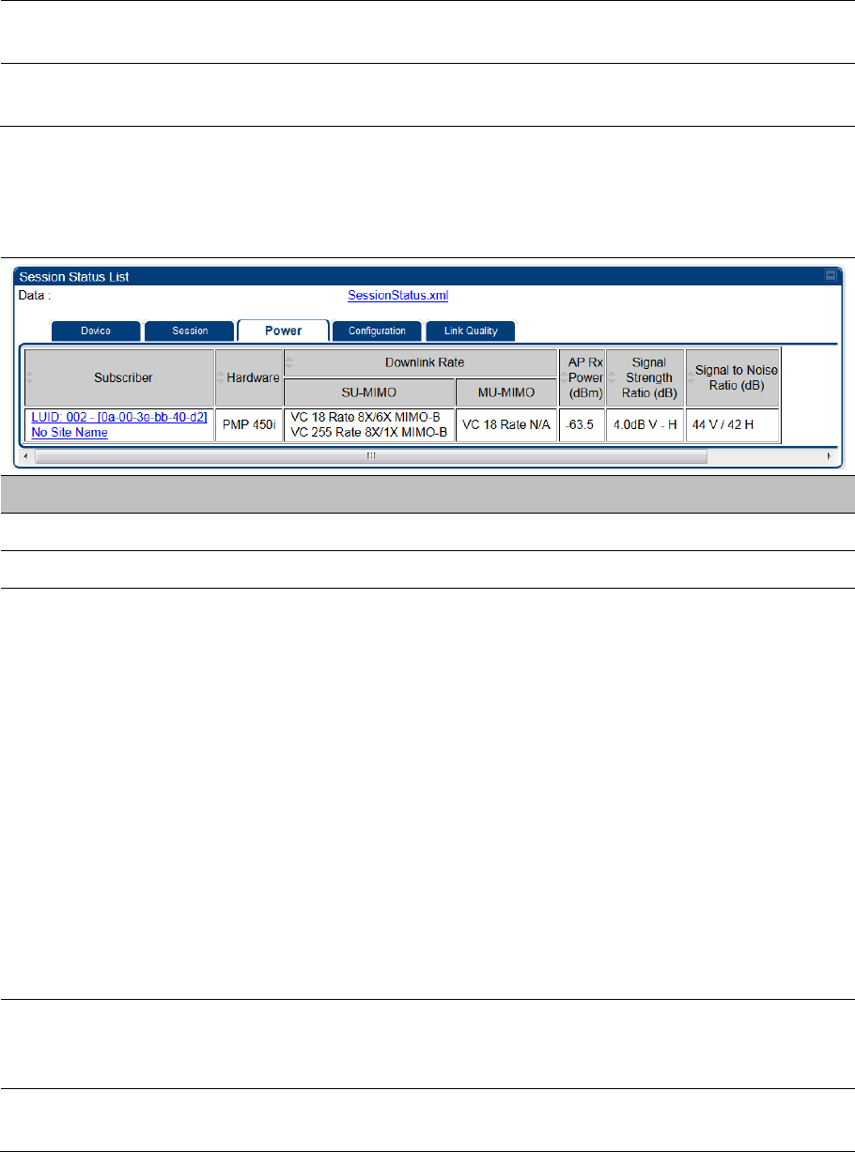Select the 44 V / 42 H cell
This screenshot has width=855, height=1152.
pos(733,424)
